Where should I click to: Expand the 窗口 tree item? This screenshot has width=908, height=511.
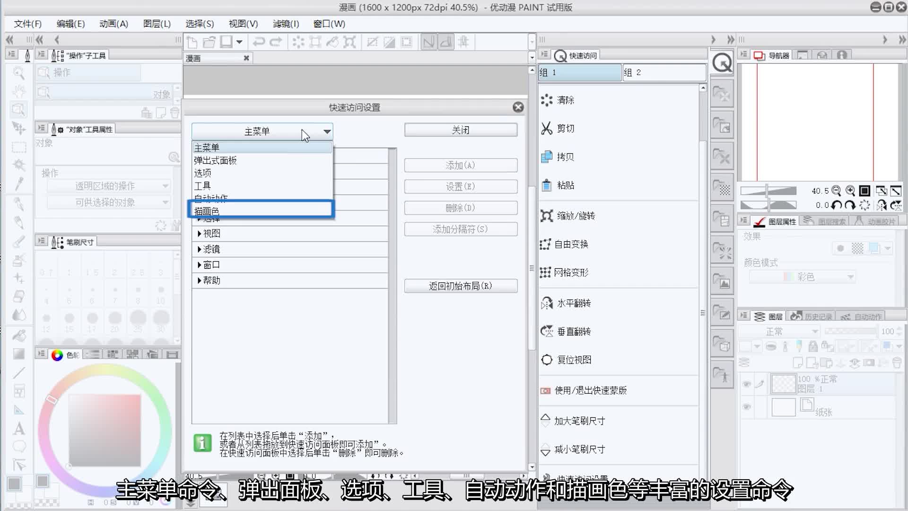click(x=200, y=264)
